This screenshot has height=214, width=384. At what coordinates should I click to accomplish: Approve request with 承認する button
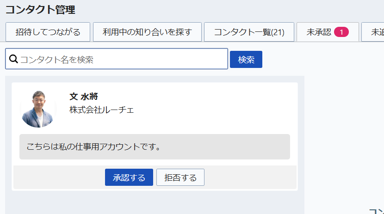(x=129, y=177)
